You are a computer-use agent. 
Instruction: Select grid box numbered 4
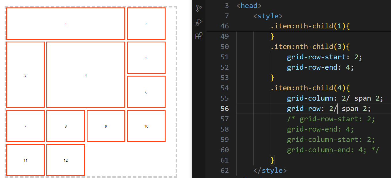pos(86,75)
